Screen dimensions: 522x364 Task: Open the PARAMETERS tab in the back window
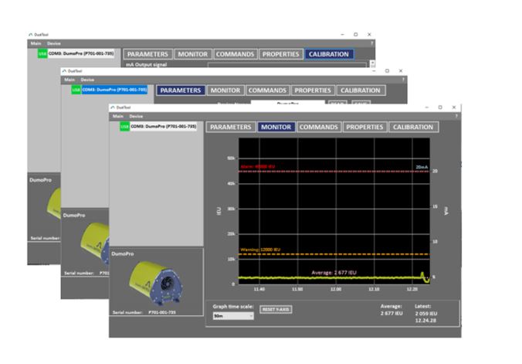click(147, 54)
